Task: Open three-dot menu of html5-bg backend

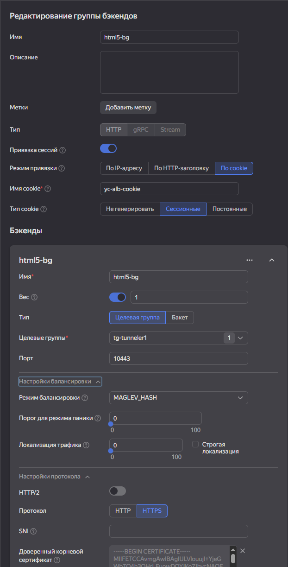Action: click(x=250, y=260)
